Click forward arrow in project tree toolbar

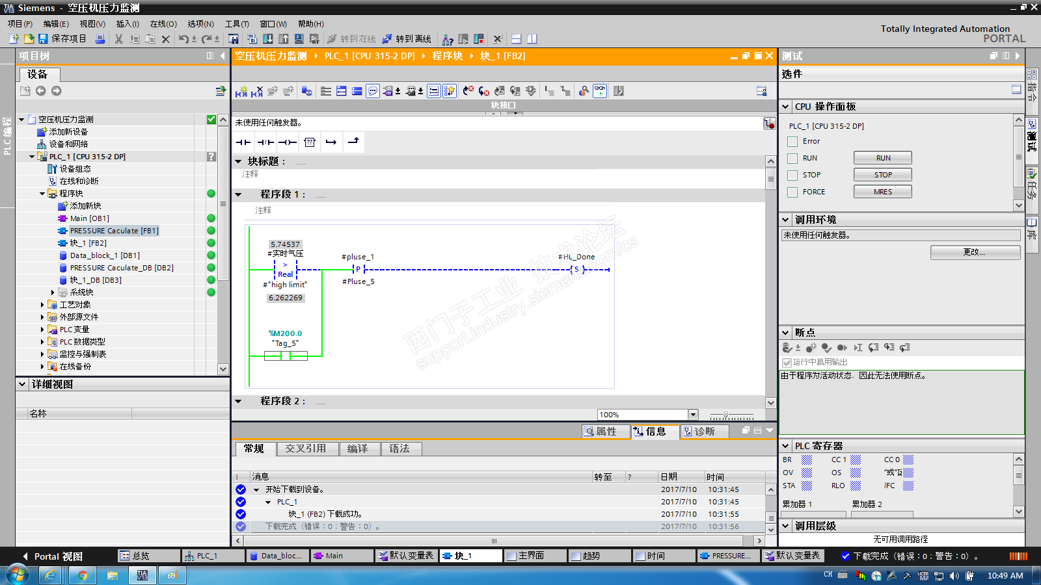pyautogui.click(x=57, y=91)
